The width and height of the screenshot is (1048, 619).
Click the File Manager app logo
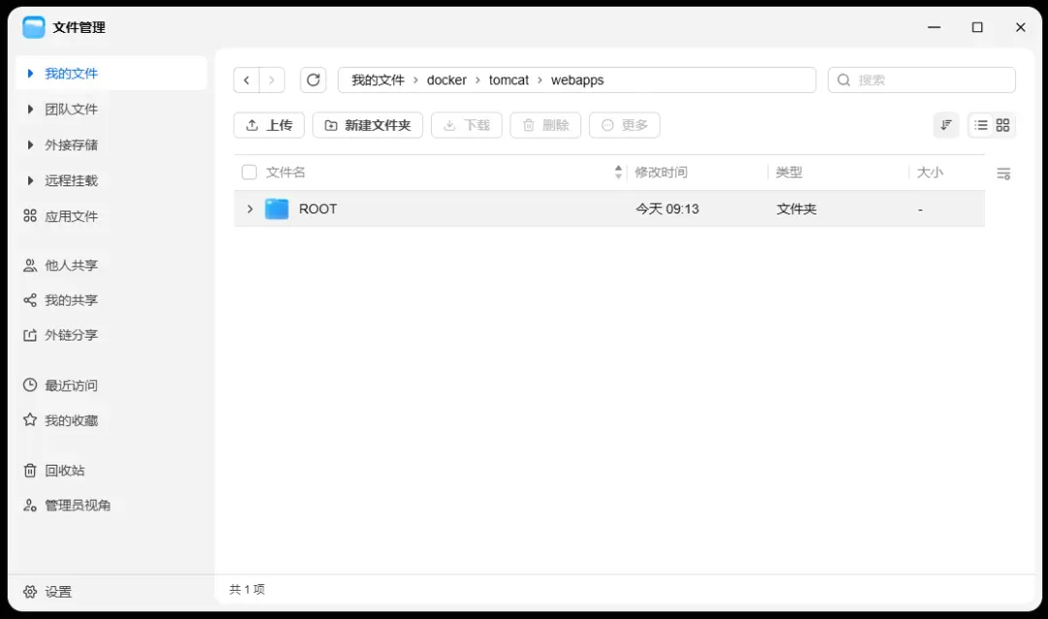tap(33, 27)
